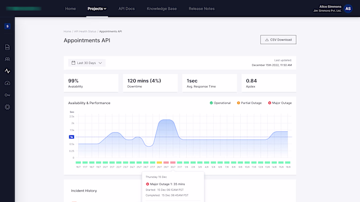360x202 pixels.
Task: Click API Health Status breadcrumb link
Action: click(x=85, y=31)
